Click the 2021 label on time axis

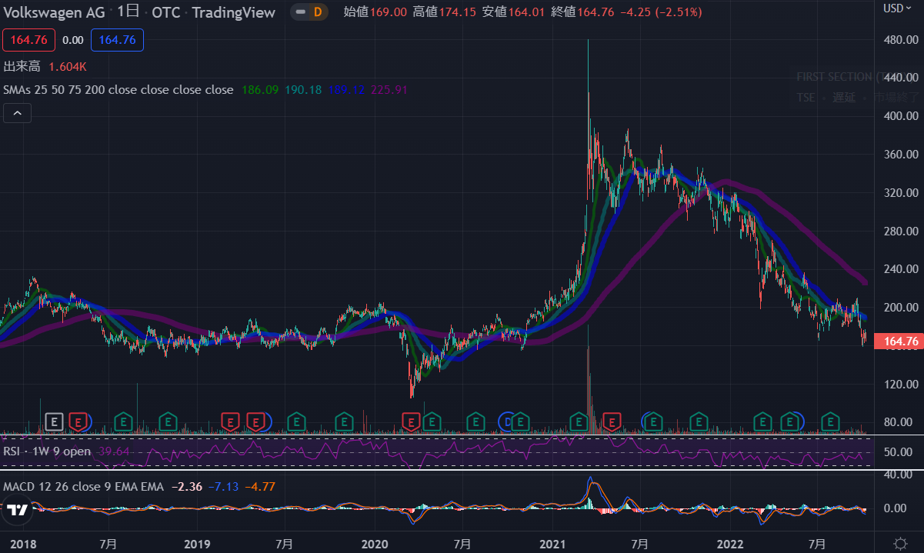553,543
